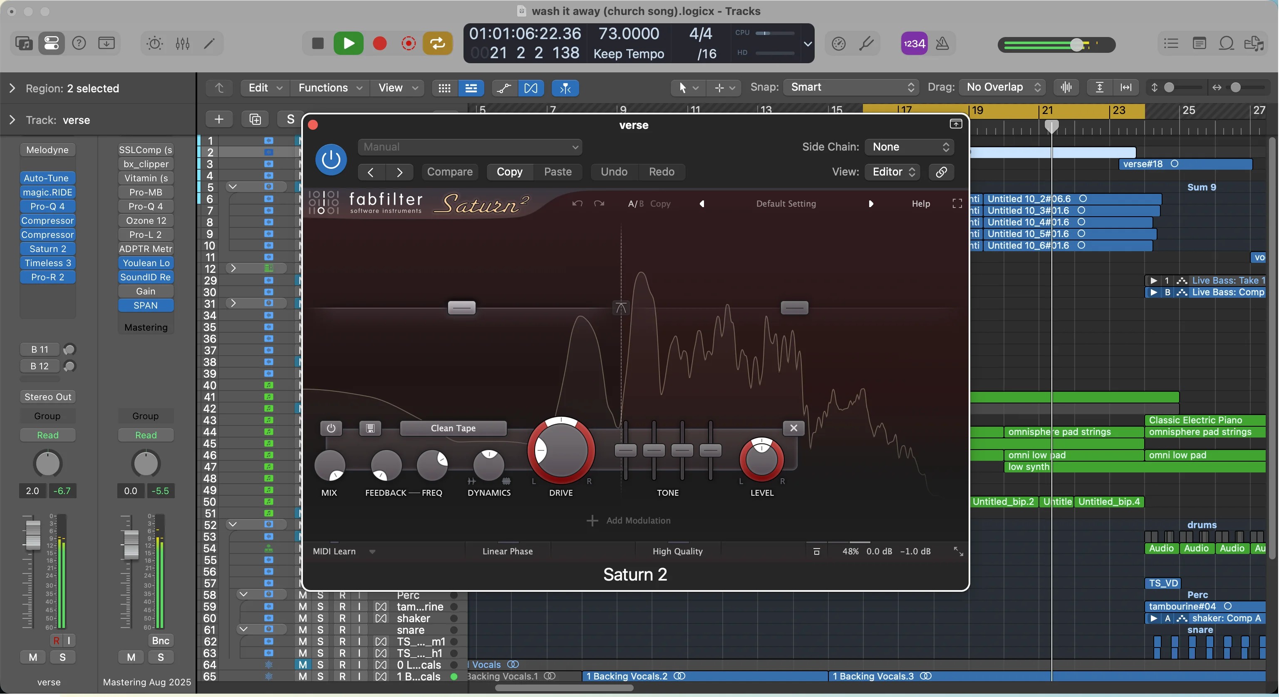Solo the shaker track
Image resolution: width=1279 pixels, height=697 pixels.
tap(320, 618)
